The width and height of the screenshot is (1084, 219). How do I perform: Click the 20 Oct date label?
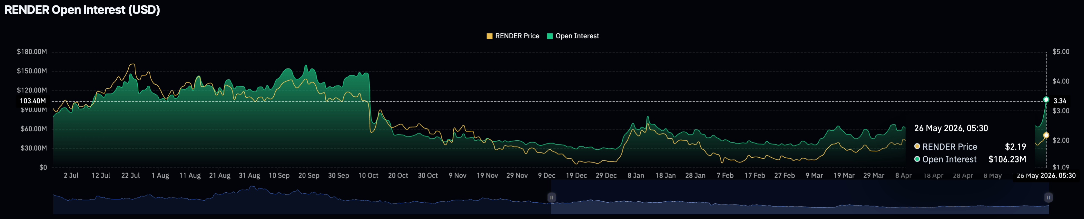(x=398, y=175)
